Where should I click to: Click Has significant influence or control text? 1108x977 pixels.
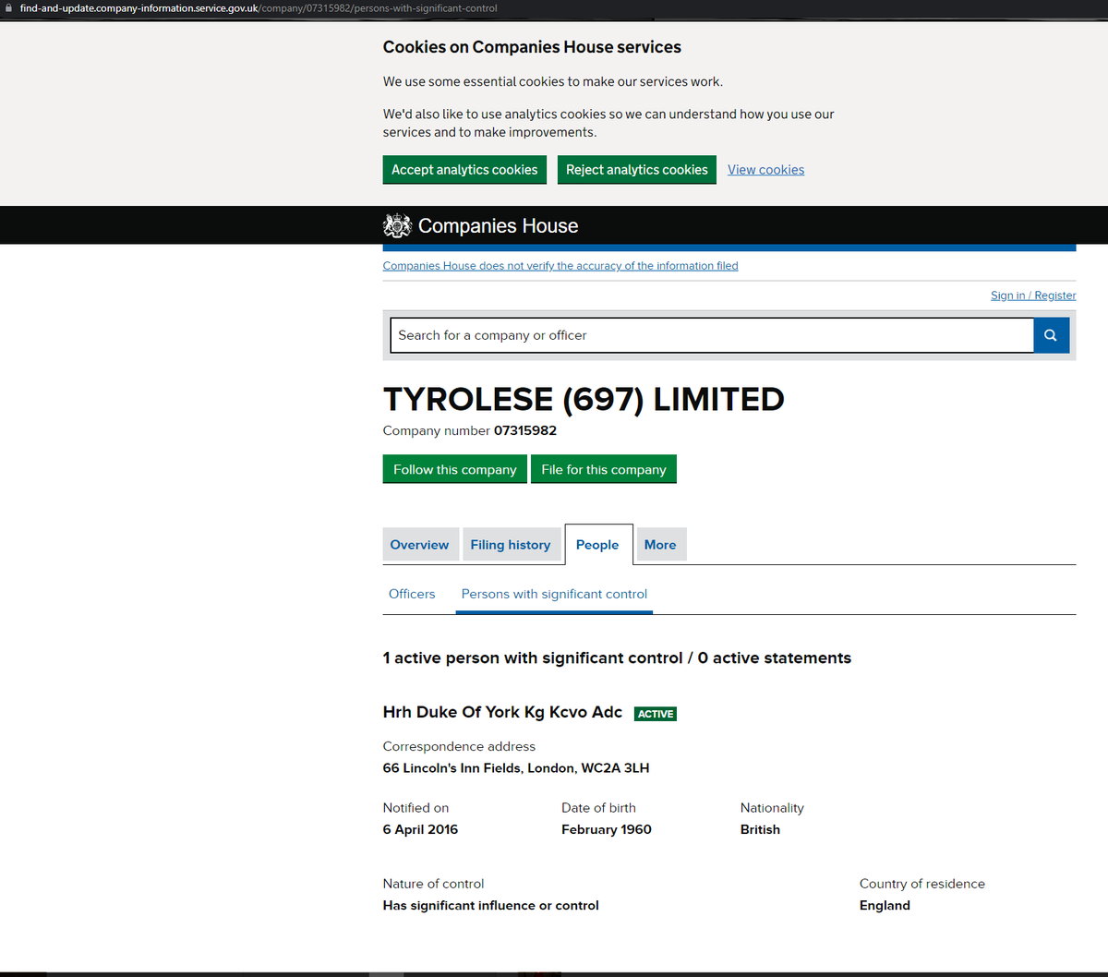[x=491, y=906]
